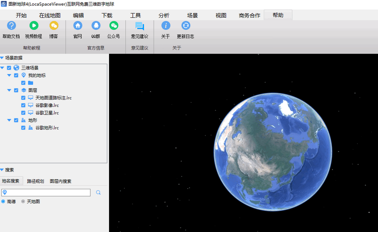Open the 开始 ribbon tab
The width and height of the screenshot is (378, 232).
pos(21,15)
